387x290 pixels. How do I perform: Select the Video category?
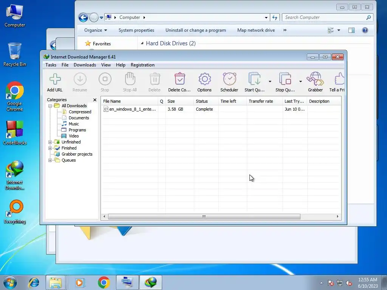coord(74,136)
